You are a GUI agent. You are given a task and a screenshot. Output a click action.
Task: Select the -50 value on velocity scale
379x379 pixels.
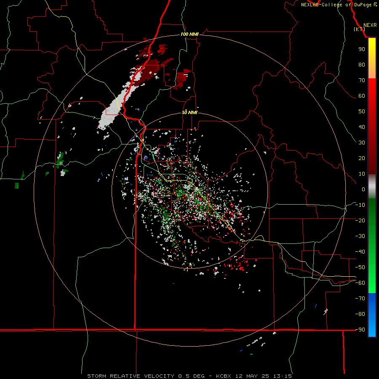(x=360, y=267)
